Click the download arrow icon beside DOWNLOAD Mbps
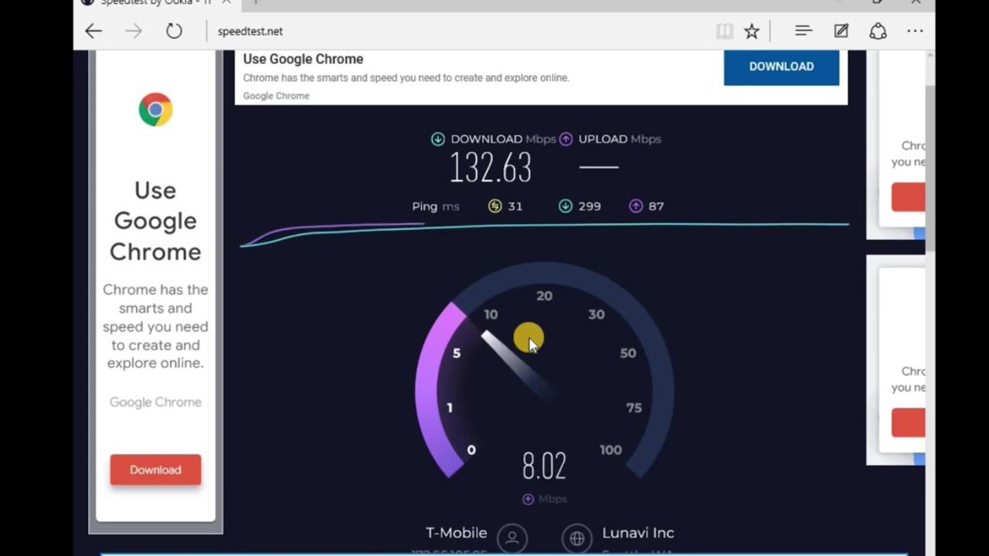 [x=438, y=139]
